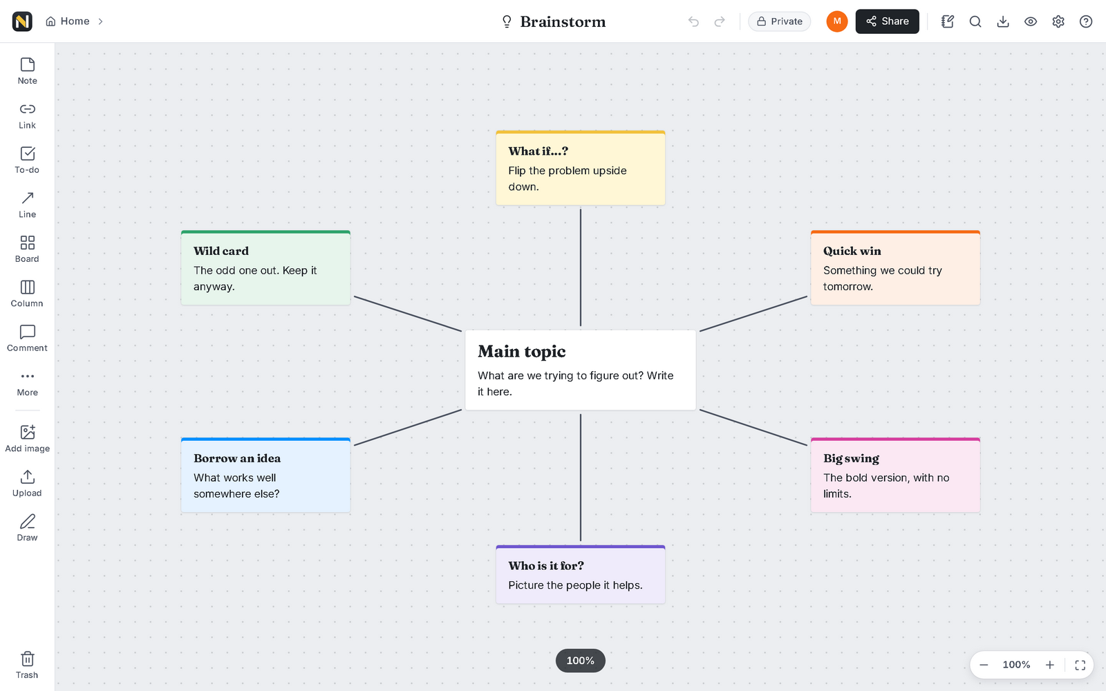This screenshot has width=1106, height=691.
Task: Add a Board from sidebar
Action: coord(27,249)
